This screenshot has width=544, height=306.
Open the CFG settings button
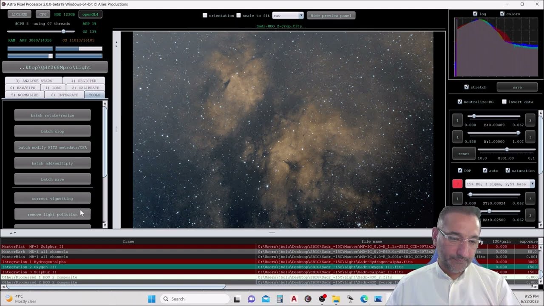click(43, 14)
